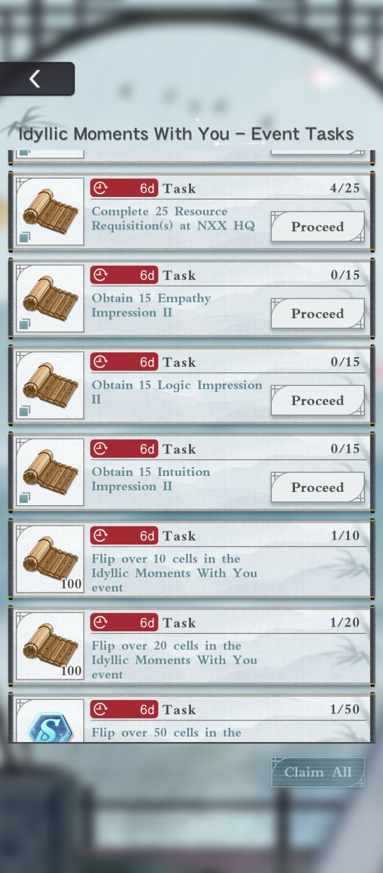Select Flip over 20 cells task row
Image resolution: width=383 pixels, height=873 pixels.
191,646
